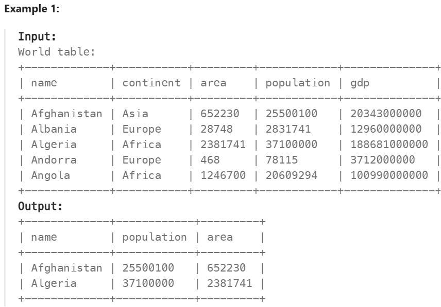
Task: Select the GDP value 20343000000
Action: [386, 114]
